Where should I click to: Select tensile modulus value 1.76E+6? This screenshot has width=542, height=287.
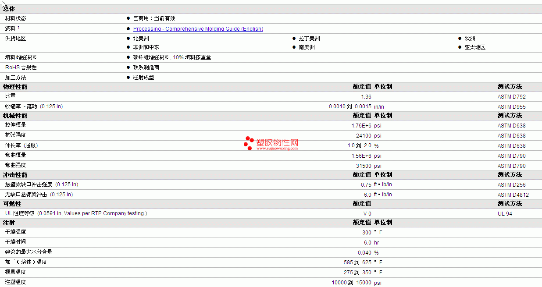[361, 126]
